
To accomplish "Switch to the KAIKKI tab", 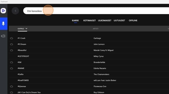I will click(75, 21).
